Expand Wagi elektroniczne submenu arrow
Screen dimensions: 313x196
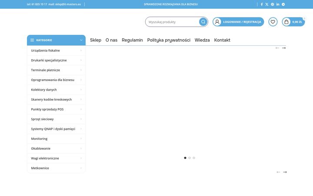tap(81, 158)
